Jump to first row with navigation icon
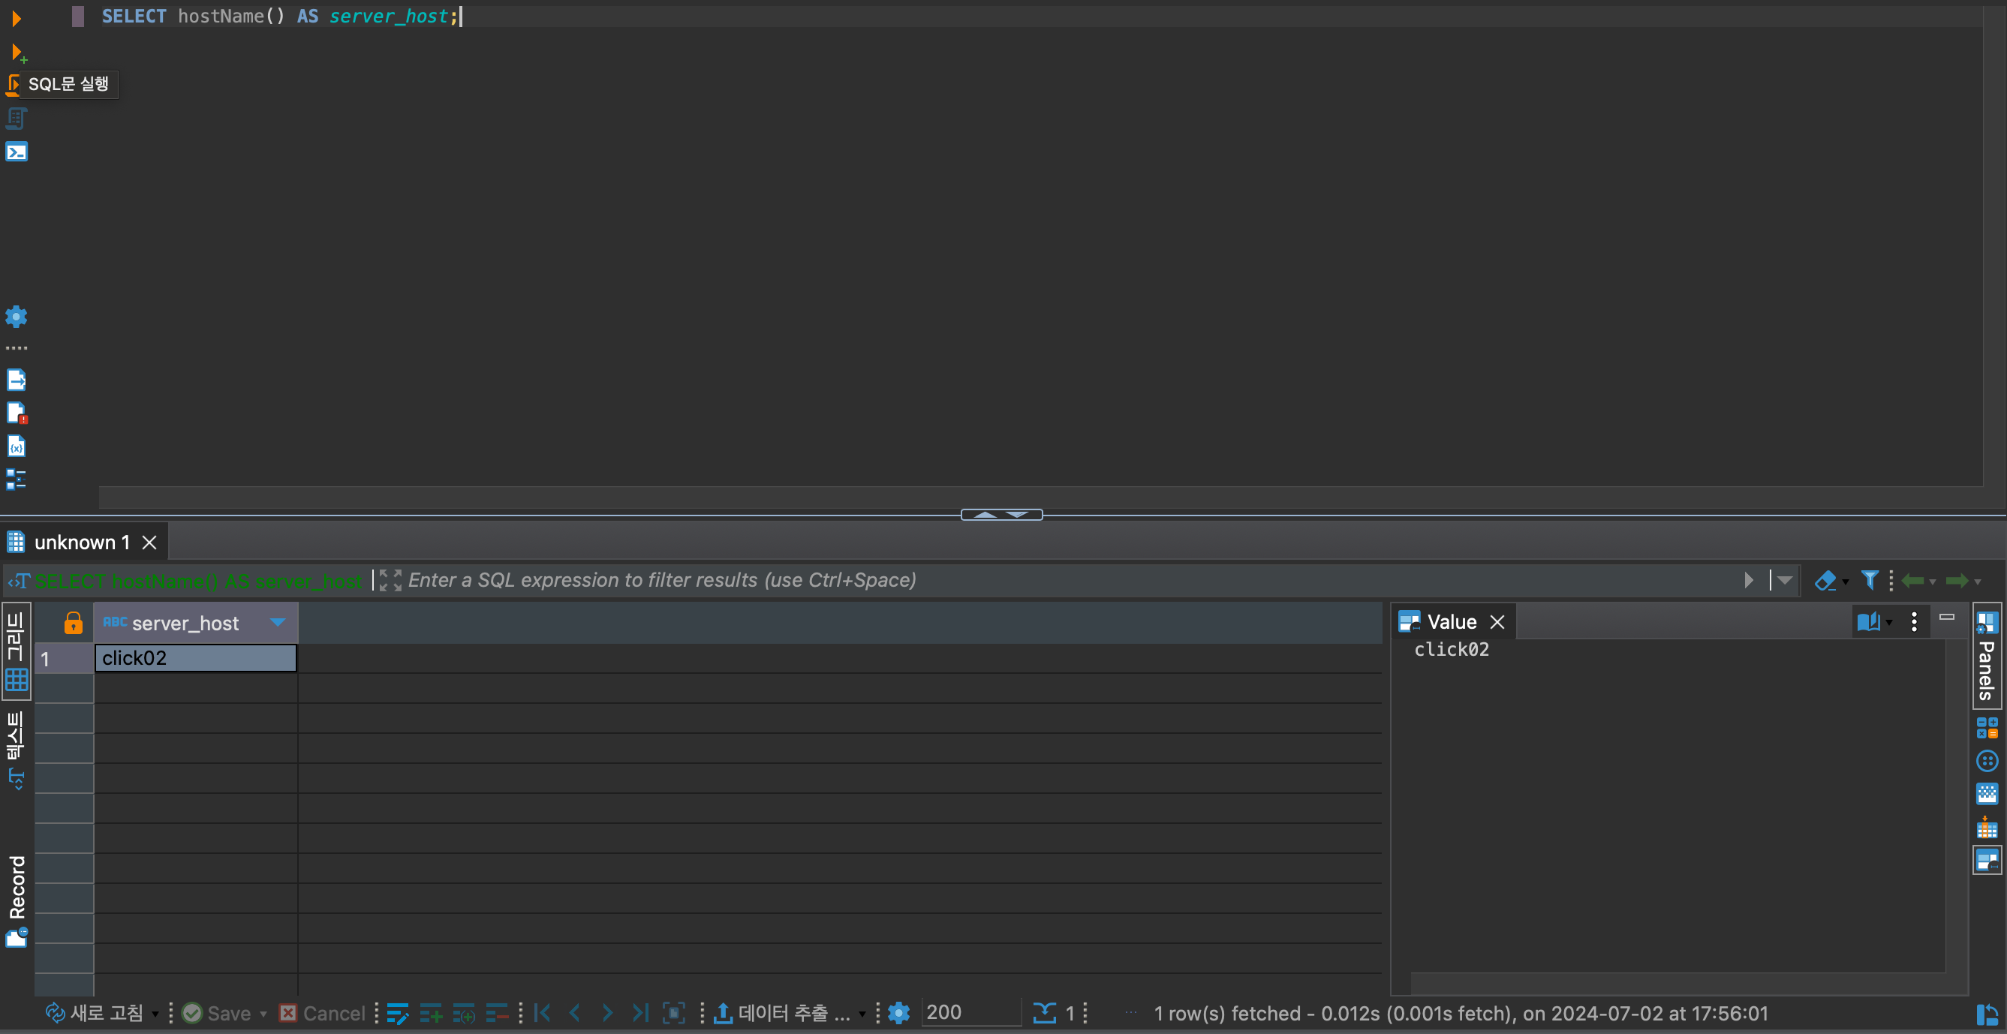Image resolution: width=2007 pixels, height=1034 pixels. coord(543,1013)
